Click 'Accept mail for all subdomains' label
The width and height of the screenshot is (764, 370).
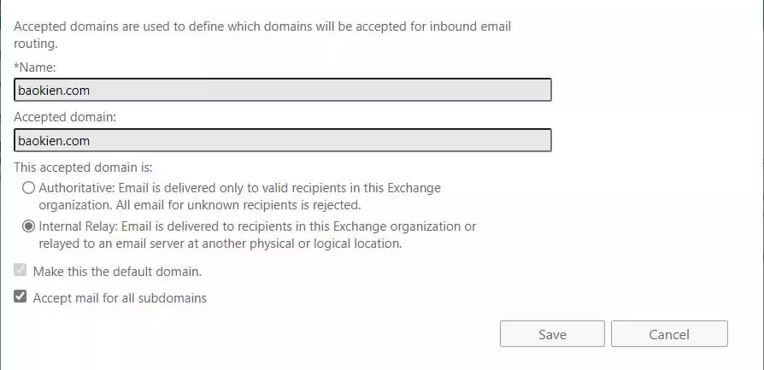coord(120,298)
